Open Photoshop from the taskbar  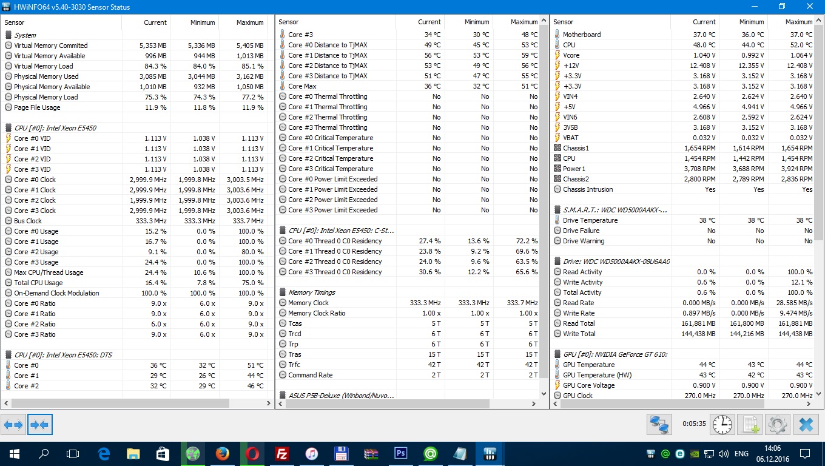pos(400,453)
